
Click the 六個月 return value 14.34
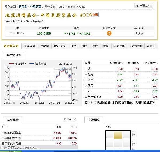click(x=119, y=86)
